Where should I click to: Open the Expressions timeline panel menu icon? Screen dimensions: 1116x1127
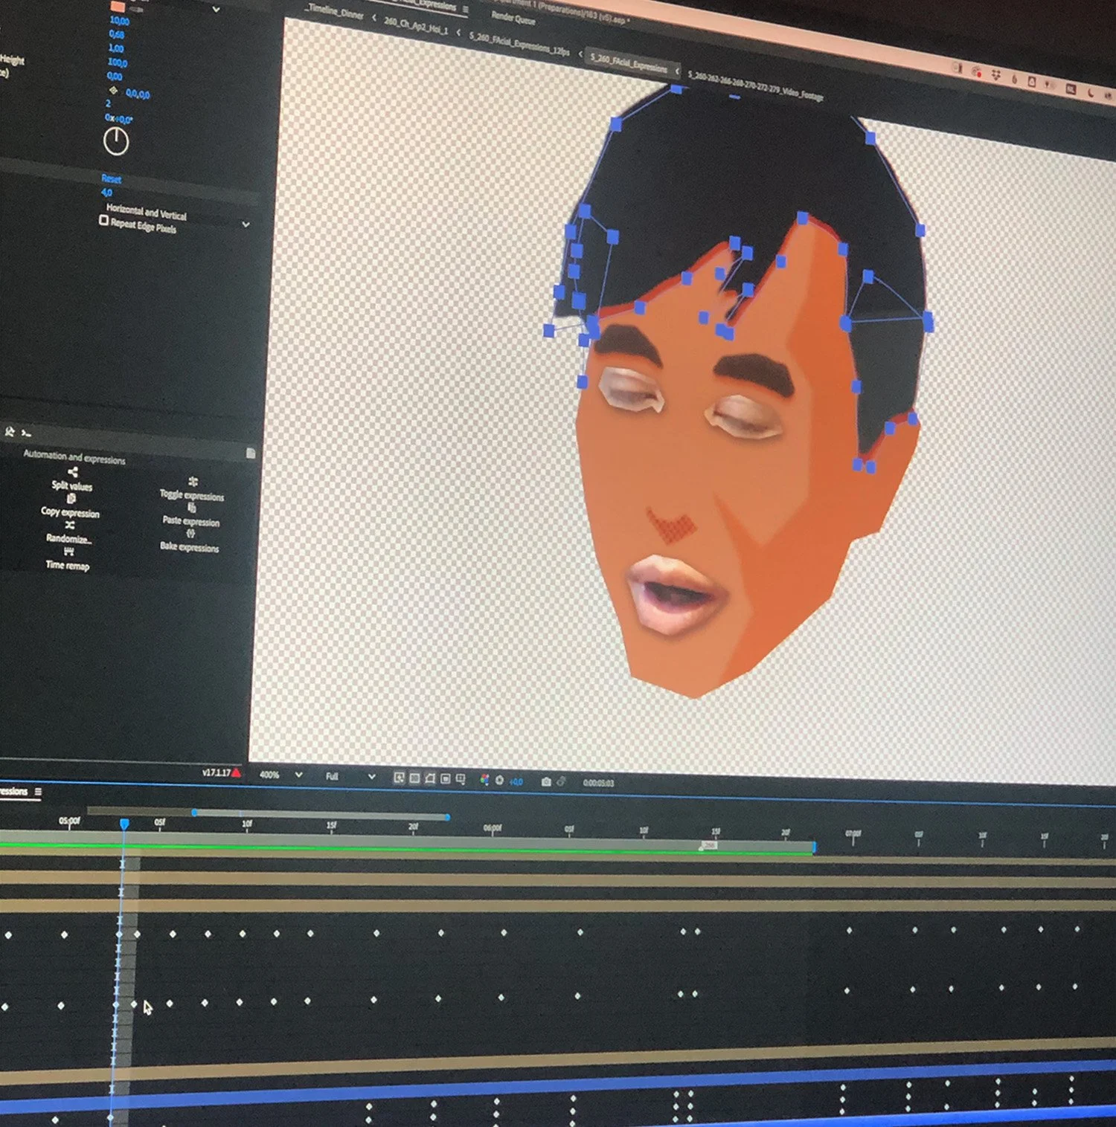(38, 792)
